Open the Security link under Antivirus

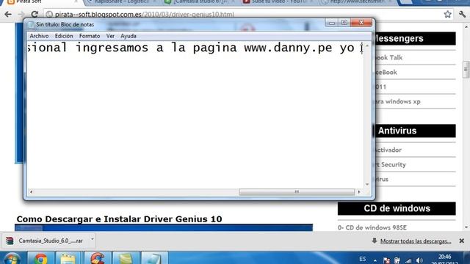(x=391, y=164)
